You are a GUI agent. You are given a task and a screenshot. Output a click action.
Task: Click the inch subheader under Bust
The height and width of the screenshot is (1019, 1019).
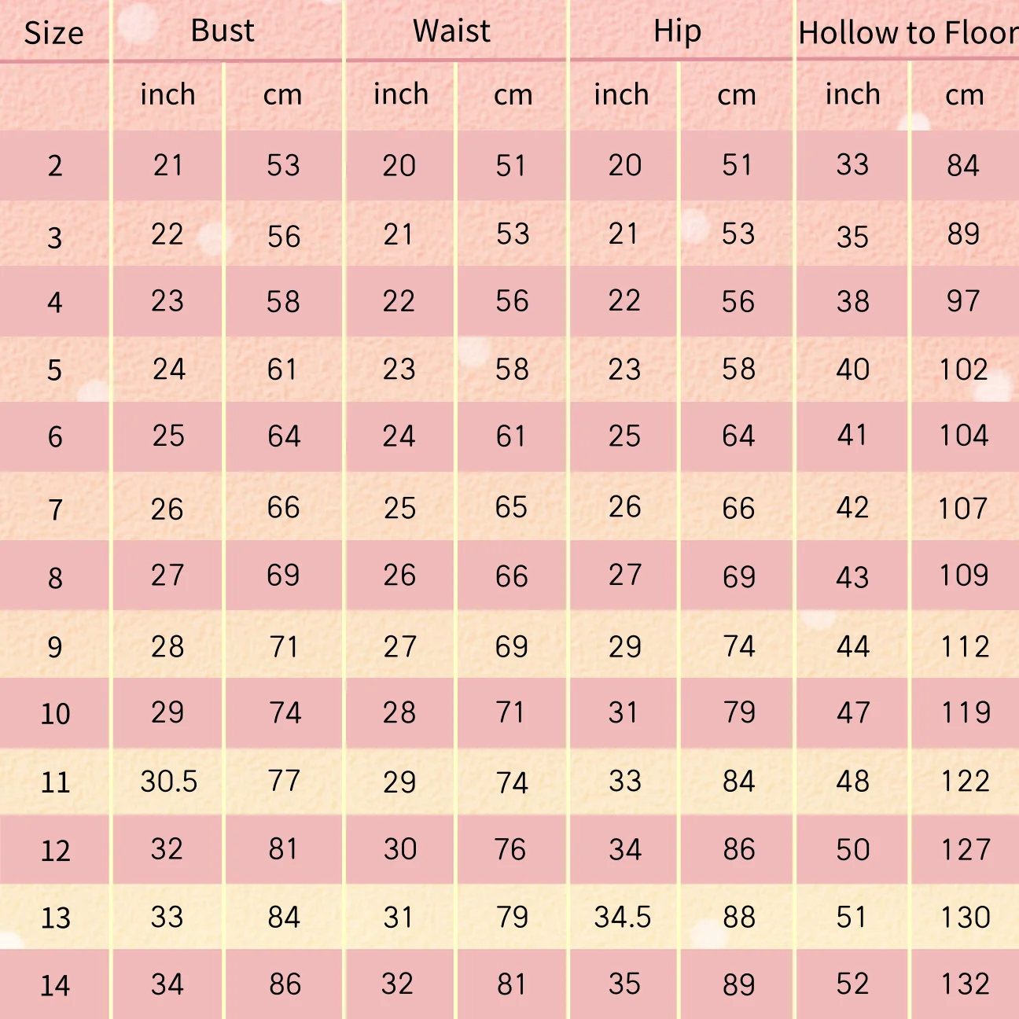click(167, 94)
